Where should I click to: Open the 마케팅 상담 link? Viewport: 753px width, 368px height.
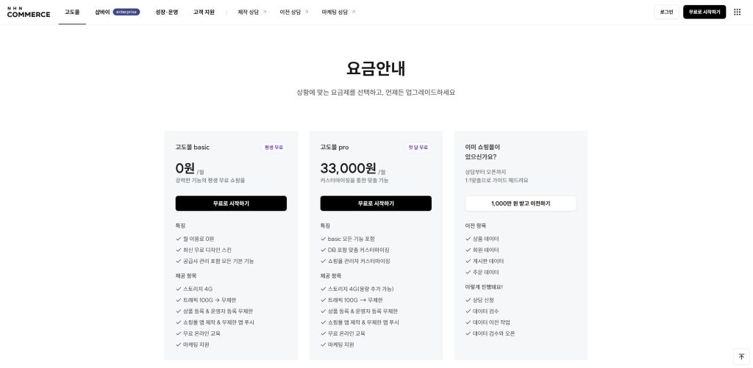click(335, 12)
